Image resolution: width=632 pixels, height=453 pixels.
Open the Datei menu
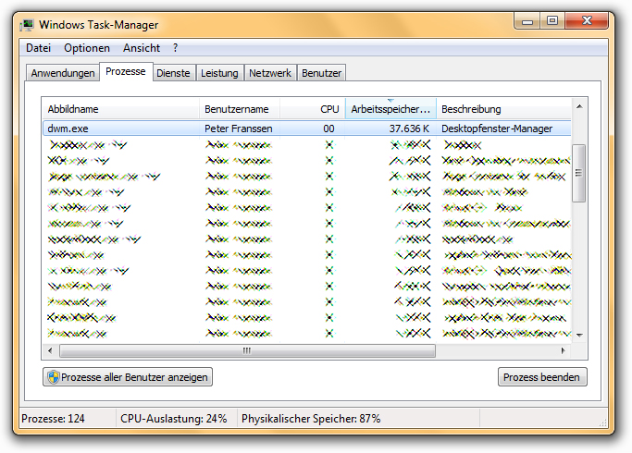[x=38, y=48]
